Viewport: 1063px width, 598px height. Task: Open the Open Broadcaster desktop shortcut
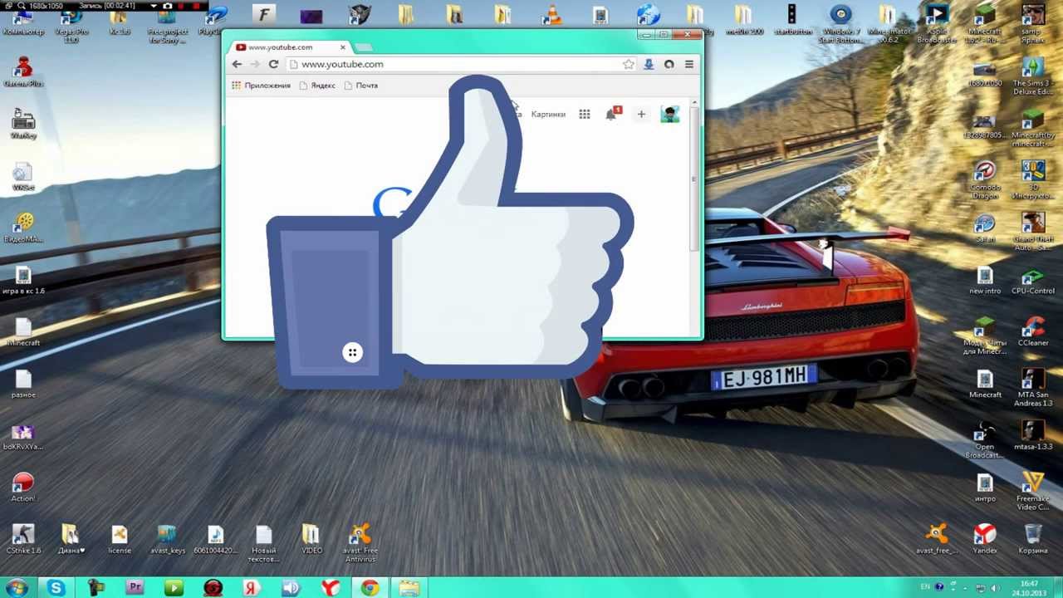(985, 439)
